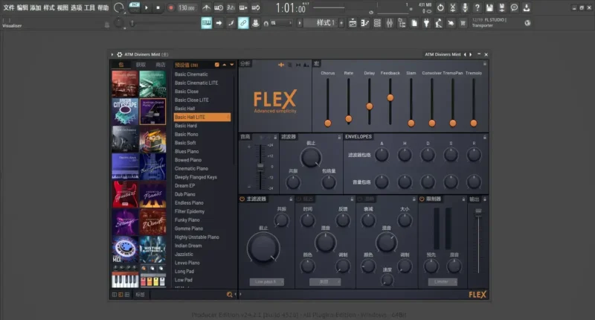Click next preset down arrow

point(231,65)
